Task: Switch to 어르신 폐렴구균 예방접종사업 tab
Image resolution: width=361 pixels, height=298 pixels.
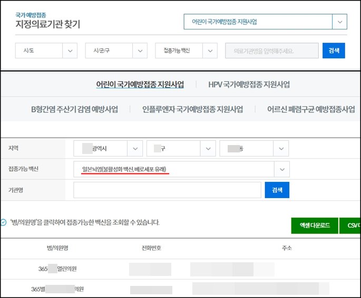Action: [311, 109]
